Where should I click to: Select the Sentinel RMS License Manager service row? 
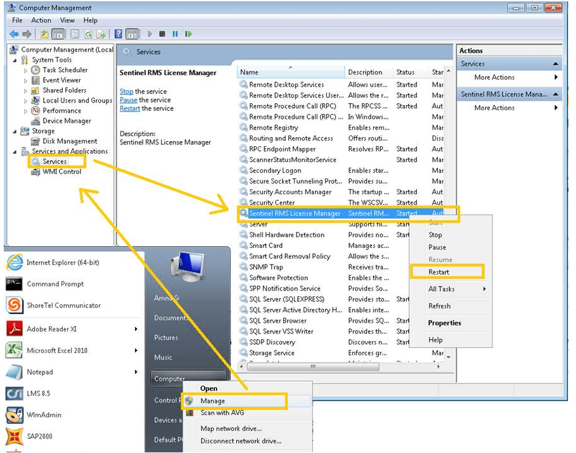[340, 213]
